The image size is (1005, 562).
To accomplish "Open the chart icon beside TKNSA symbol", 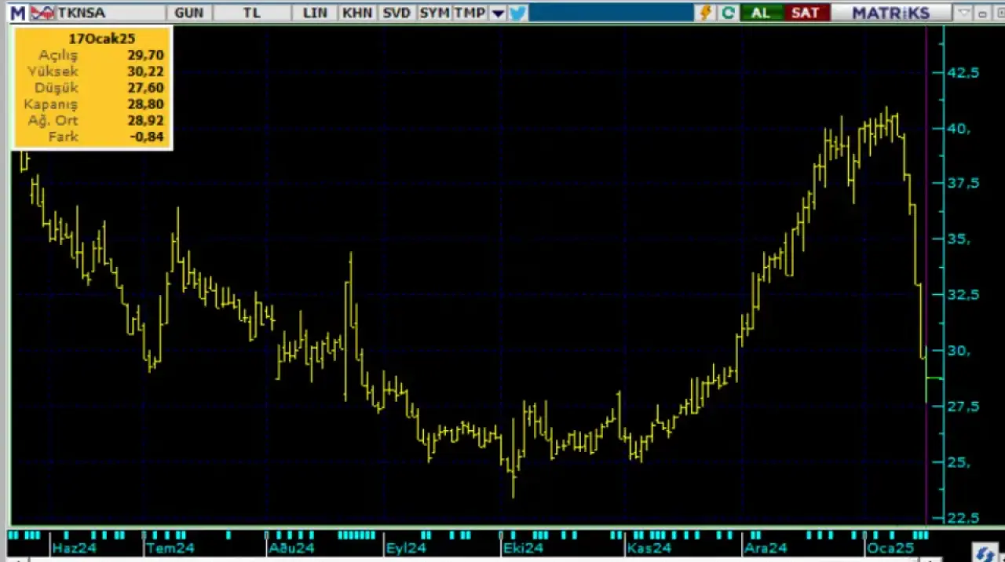I will coord(42,13).
